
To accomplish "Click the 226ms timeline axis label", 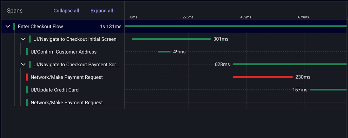I will 188,17.
